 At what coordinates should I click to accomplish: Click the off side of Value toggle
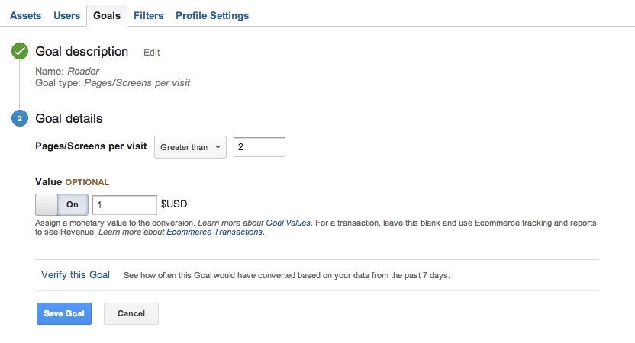pyautogui.click(x=47, y=204)
